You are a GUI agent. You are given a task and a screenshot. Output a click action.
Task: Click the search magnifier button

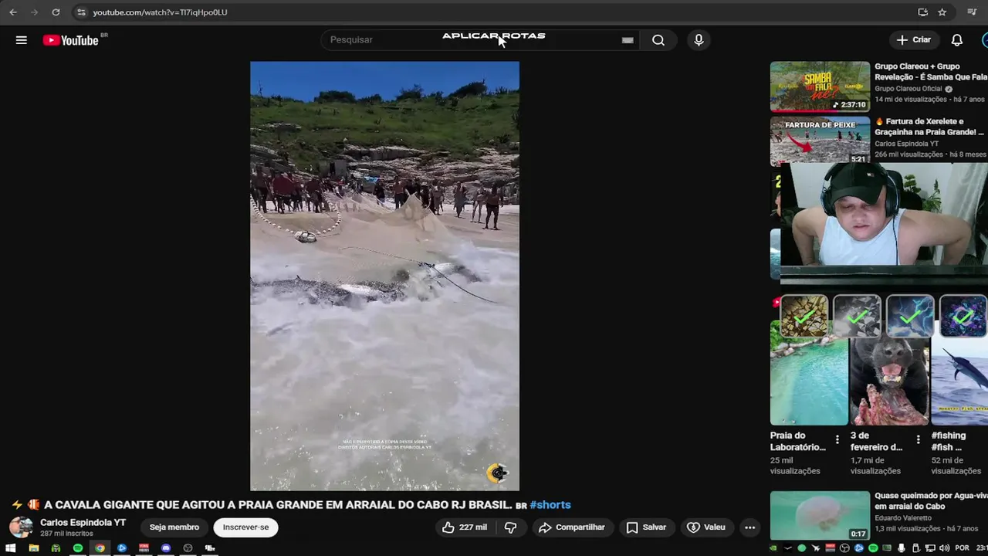[658, 40]
